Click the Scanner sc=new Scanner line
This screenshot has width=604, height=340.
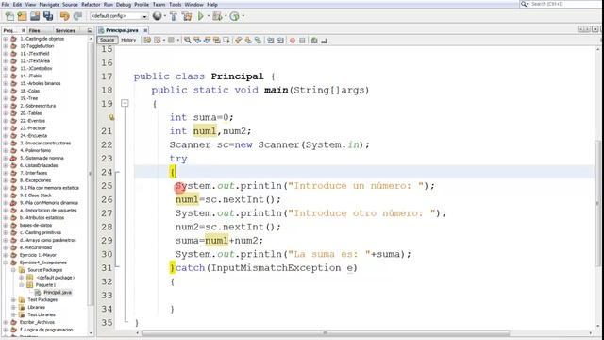[270, 144]
